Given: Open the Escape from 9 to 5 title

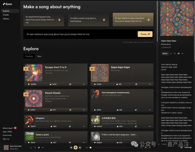Looking at the screenshot, I should (x=56, y=67).
